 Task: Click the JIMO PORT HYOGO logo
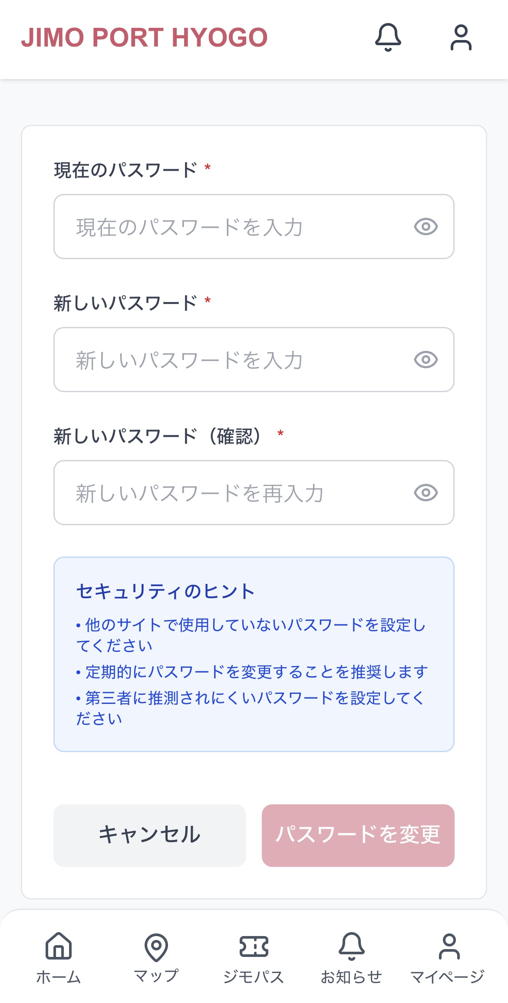[x=144, y=37]
